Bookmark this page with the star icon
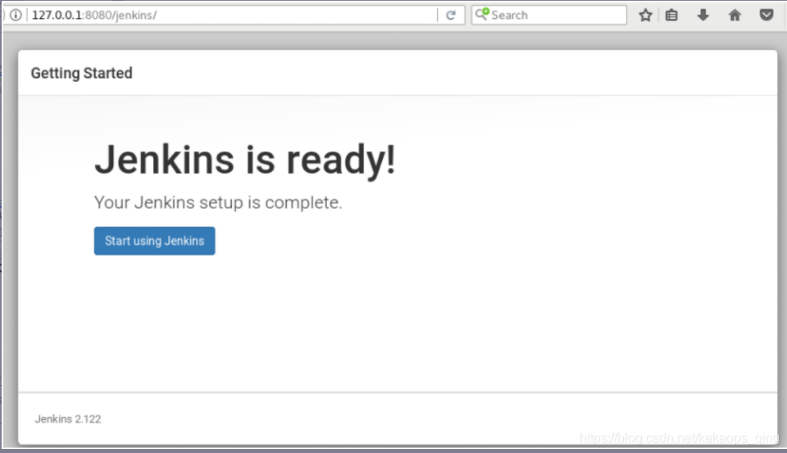This screenshot has width=787, height=453. click(645, 15)
